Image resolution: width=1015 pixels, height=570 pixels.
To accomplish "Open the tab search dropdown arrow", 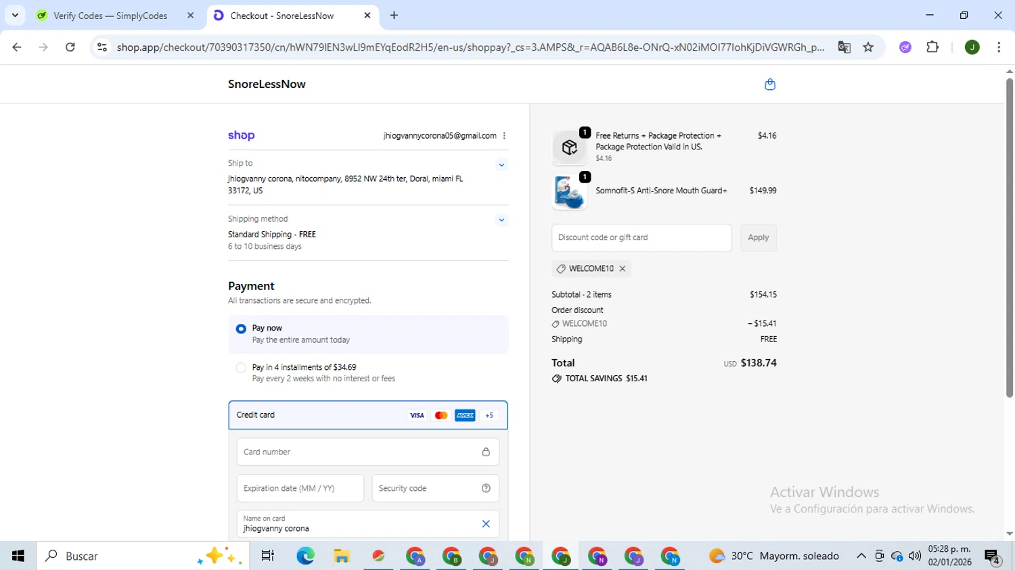I will tap(15, 15).
